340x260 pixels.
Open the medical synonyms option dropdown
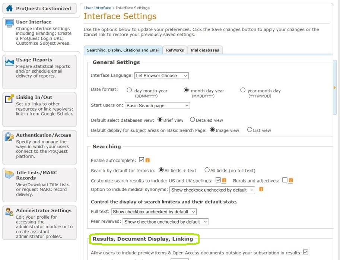coord(212,190)
